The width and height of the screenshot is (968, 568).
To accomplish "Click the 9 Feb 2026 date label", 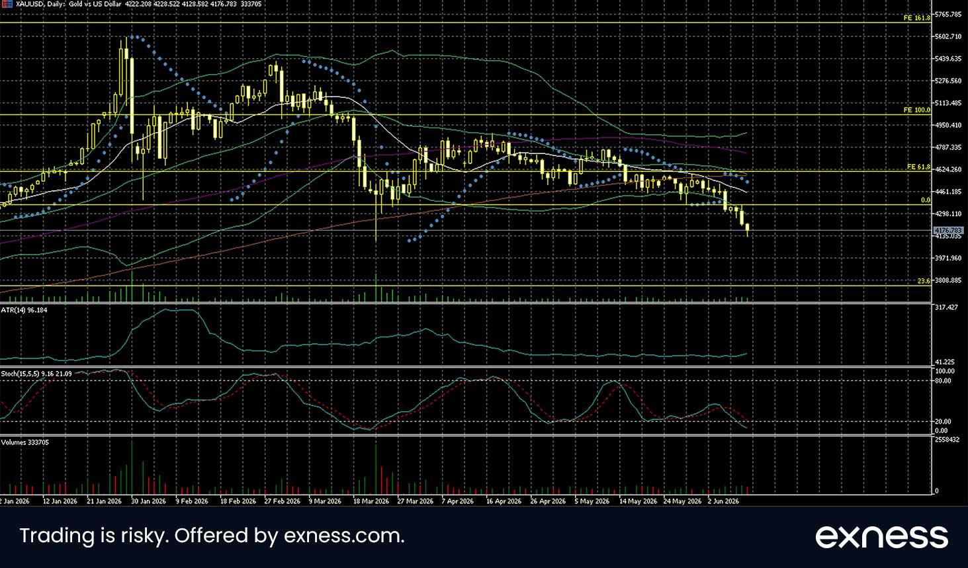I will [x=192, y=501].
